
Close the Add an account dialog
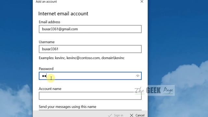(142, 1)
